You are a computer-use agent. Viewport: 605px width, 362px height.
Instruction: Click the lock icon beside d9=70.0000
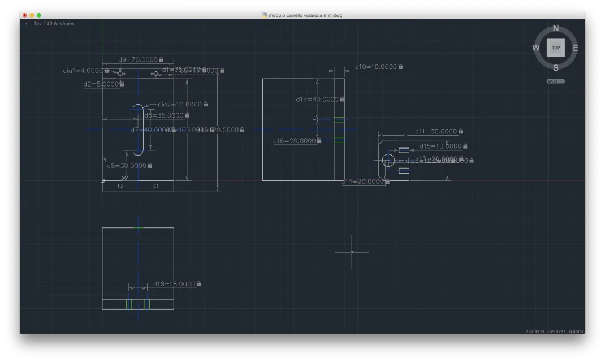tap(162, 59)
